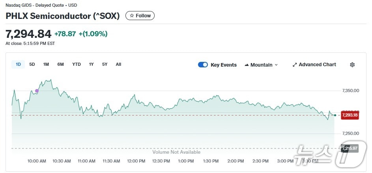Select the 1D range tab
Viewport: 372px width, 173px height.
click(x=18, y=64)
